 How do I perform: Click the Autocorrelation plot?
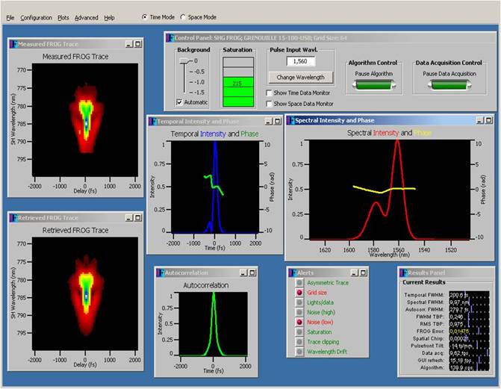click(213, 324)
